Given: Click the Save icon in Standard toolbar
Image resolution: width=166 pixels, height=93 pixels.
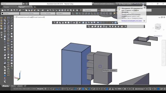Looking at the screenshot, I should coord(8,10).
